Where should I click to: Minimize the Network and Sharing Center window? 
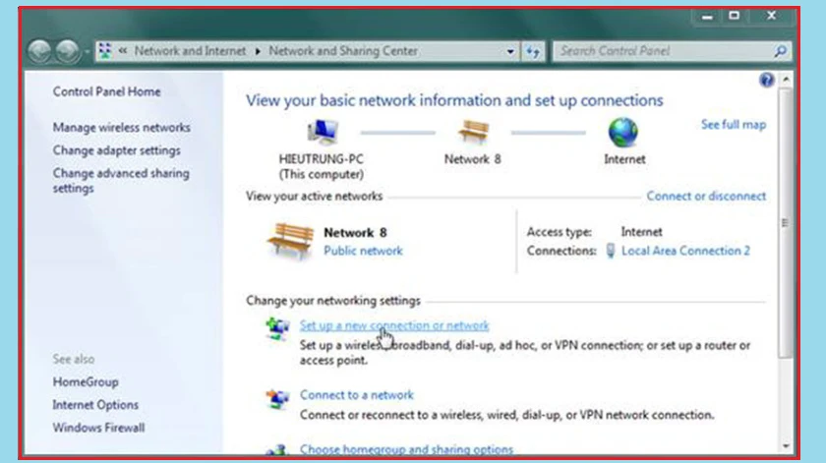click(707, 16)
